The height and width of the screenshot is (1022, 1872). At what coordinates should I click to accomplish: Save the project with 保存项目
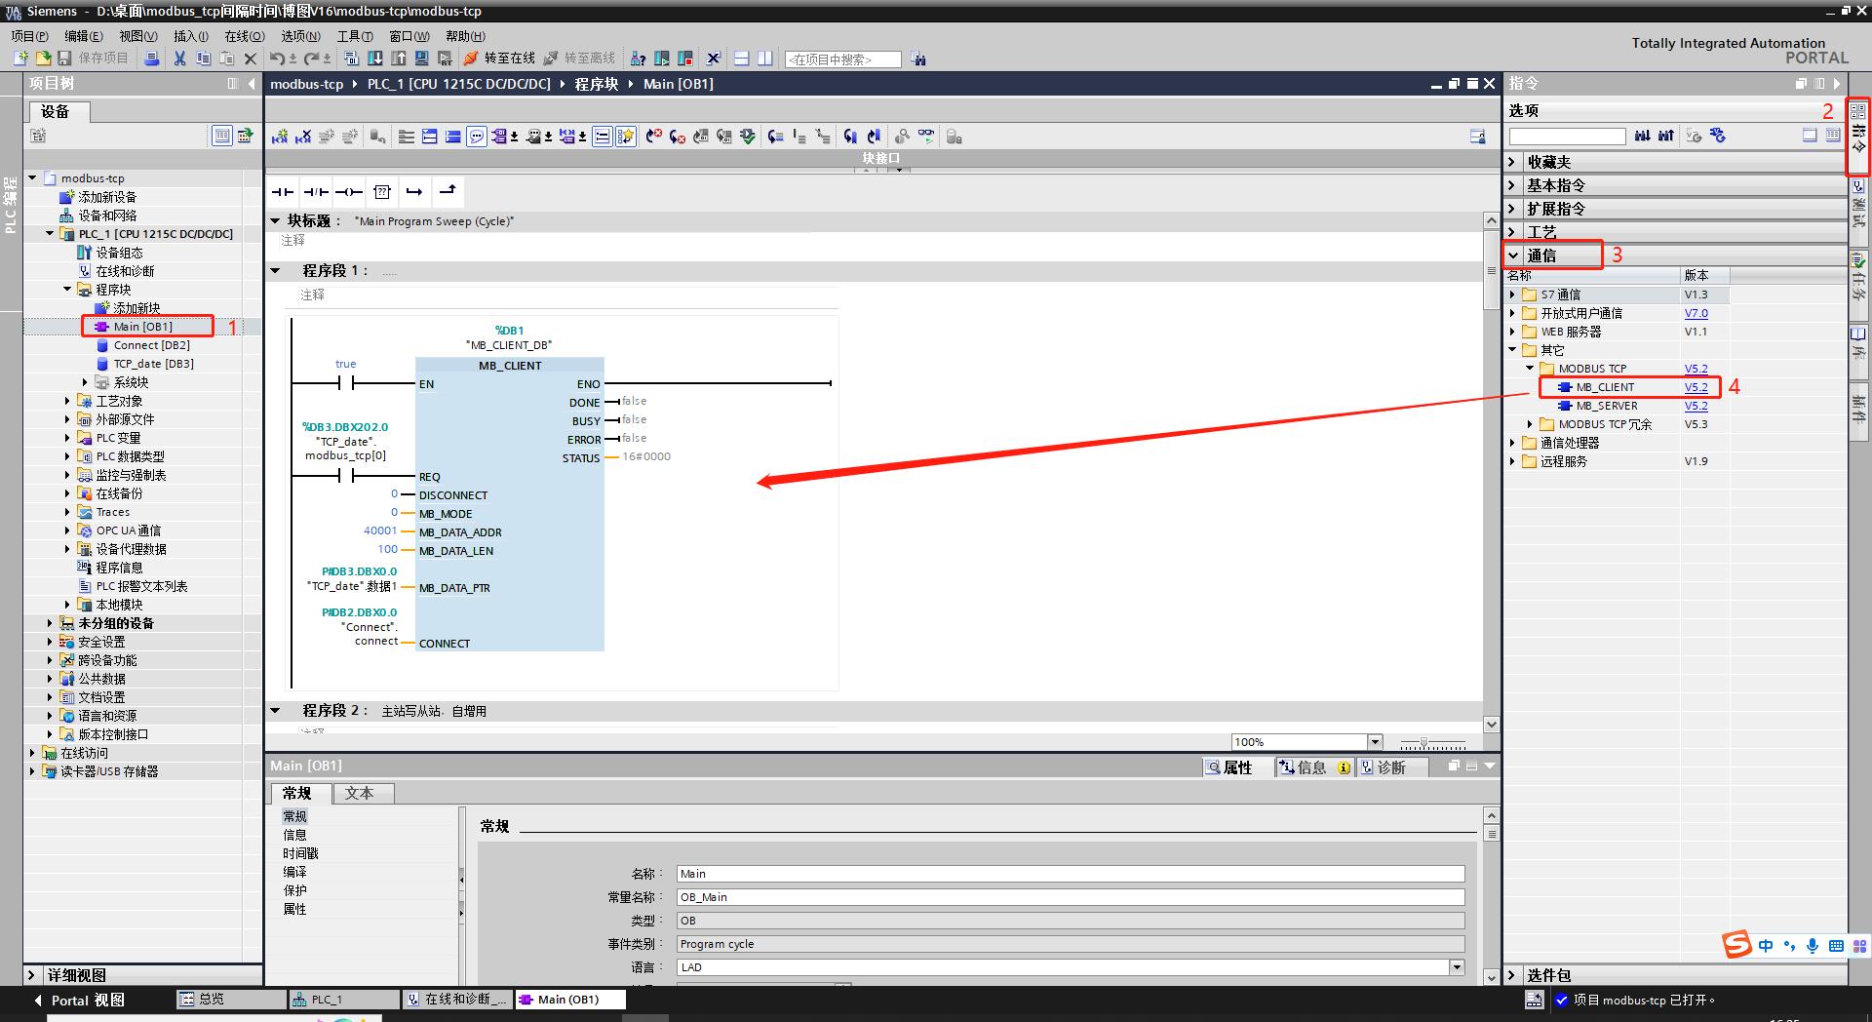(x=94, y=59)
